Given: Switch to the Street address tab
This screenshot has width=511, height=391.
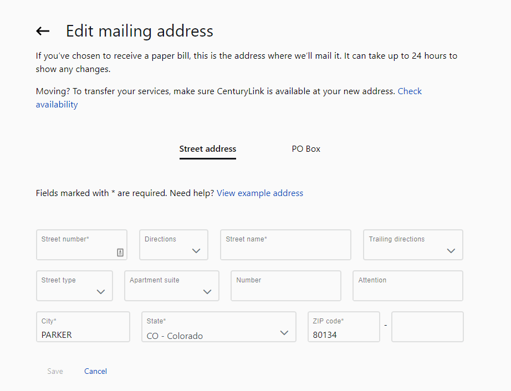Looking at the screenshot, I should coord(208,149).
